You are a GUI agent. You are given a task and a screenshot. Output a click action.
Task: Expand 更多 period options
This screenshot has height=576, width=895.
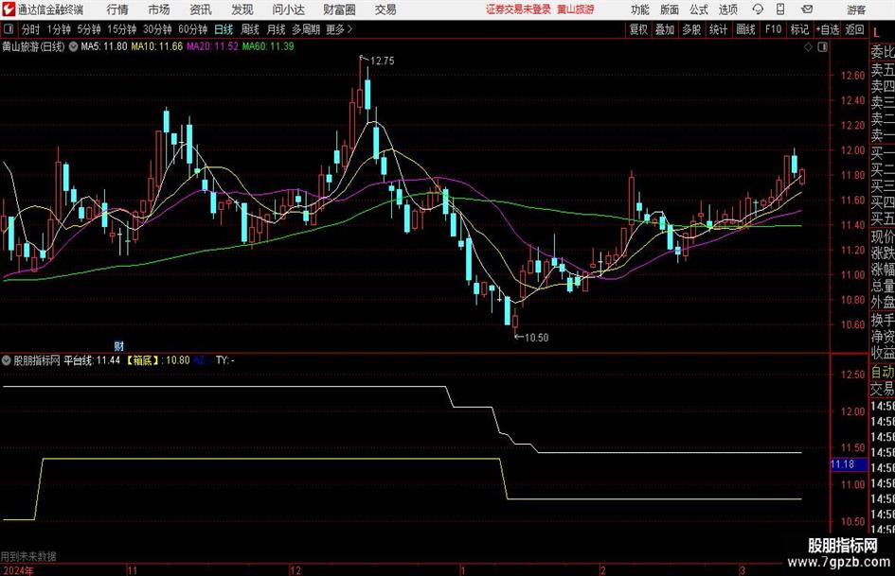pos(339,29)
